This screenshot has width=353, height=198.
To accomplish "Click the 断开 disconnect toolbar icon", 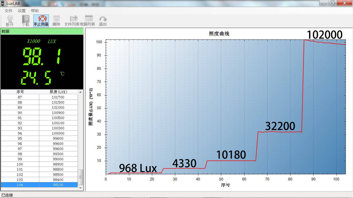I will pos(10,21).
